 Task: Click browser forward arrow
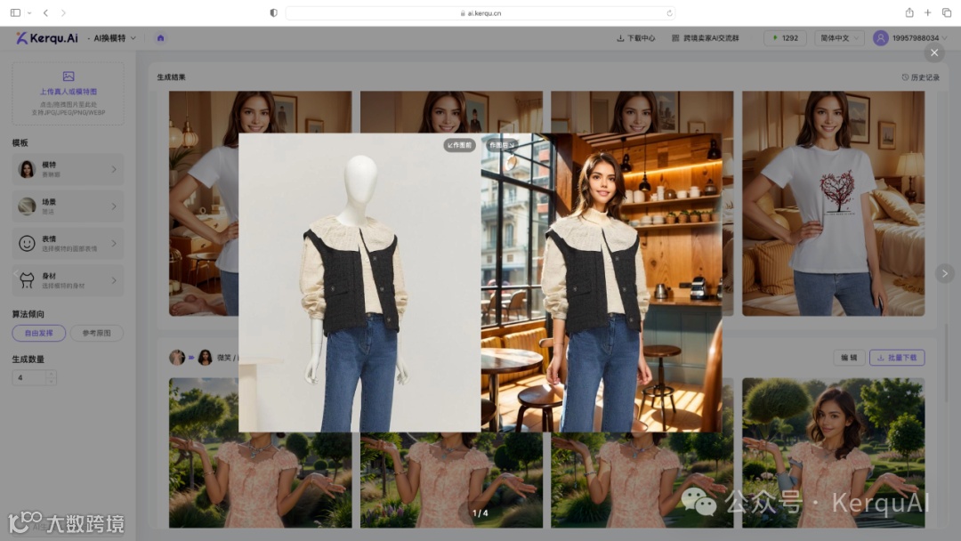pos(63,12)
